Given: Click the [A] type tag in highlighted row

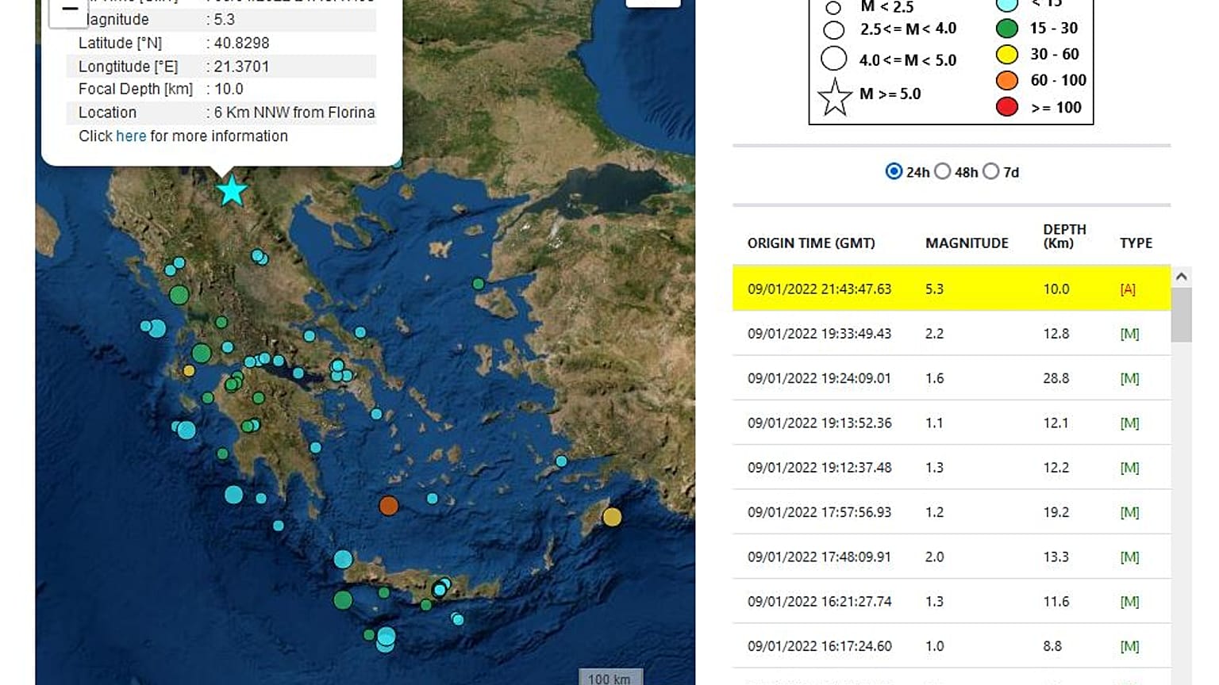Looking at the screenshot, I should point(1128,289).
